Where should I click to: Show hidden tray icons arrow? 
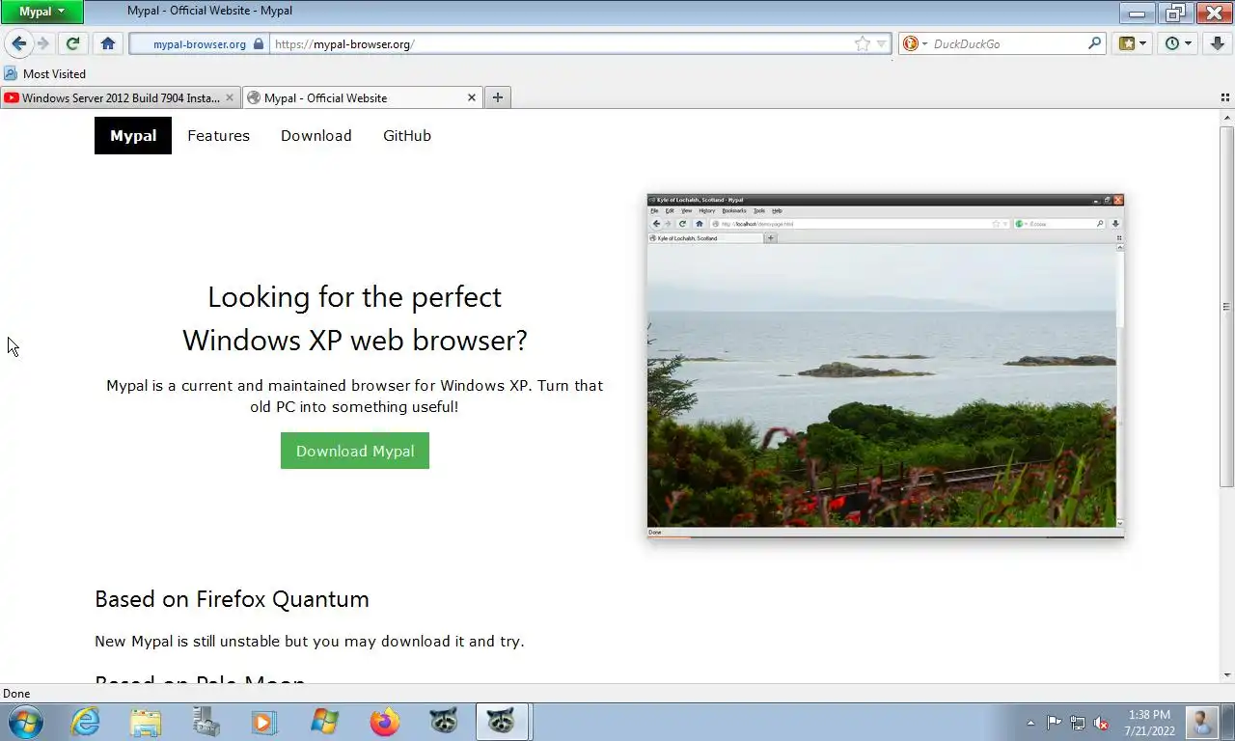click(1030, 723)
